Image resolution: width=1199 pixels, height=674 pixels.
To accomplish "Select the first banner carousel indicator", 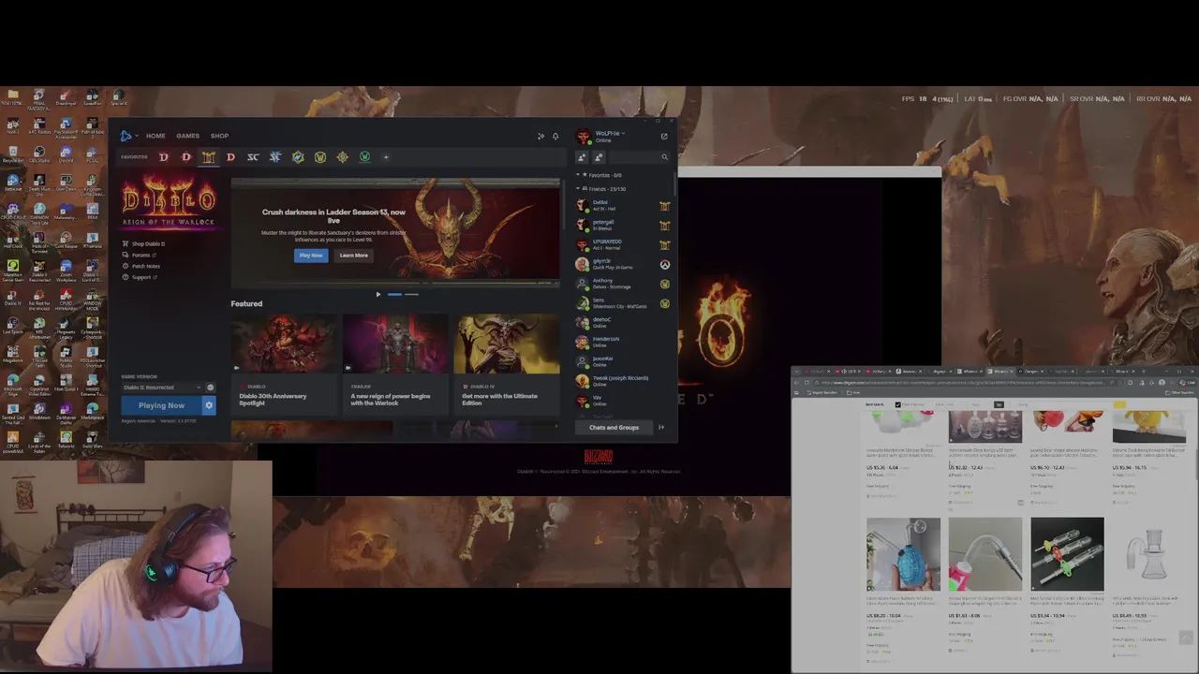I will 394,294.
